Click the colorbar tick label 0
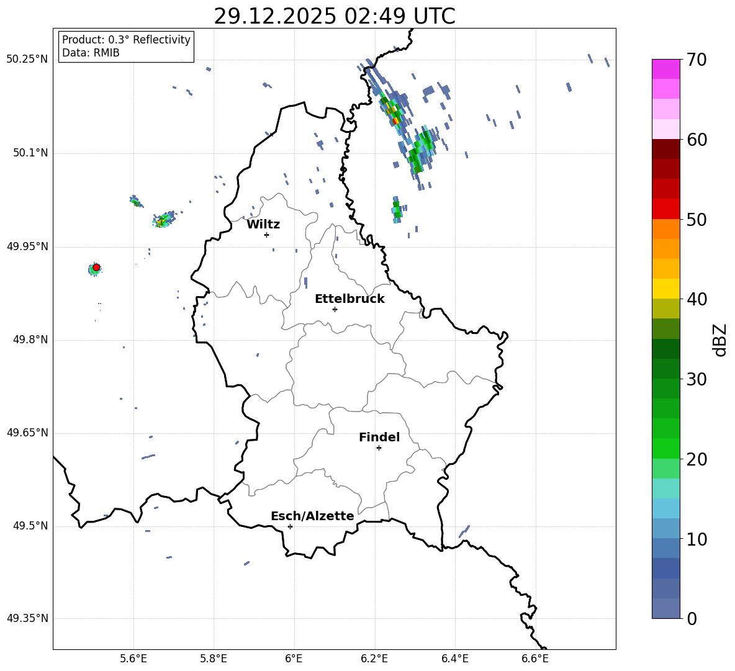The width and height of the screenshot is (735, 671). (x=692, y=618)
